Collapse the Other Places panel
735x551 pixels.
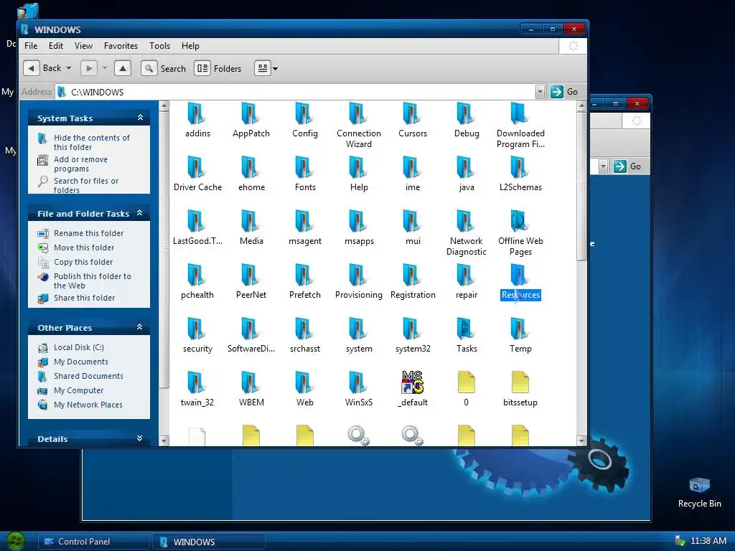[x=140, y=327]
